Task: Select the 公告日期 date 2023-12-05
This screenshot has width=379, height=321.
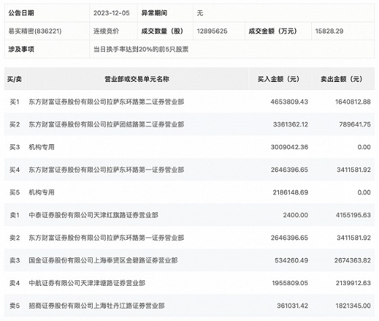Action: coord(112,13)
